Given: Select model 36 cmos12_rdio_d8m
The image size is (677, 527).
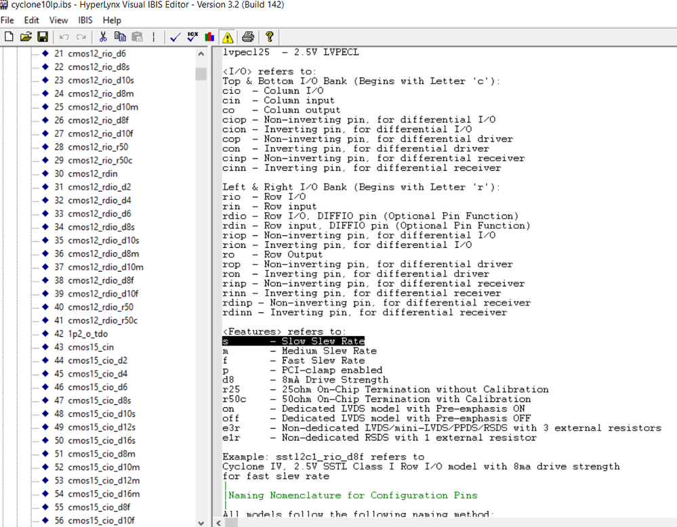Looking at the screenshot, I should 96,254.
